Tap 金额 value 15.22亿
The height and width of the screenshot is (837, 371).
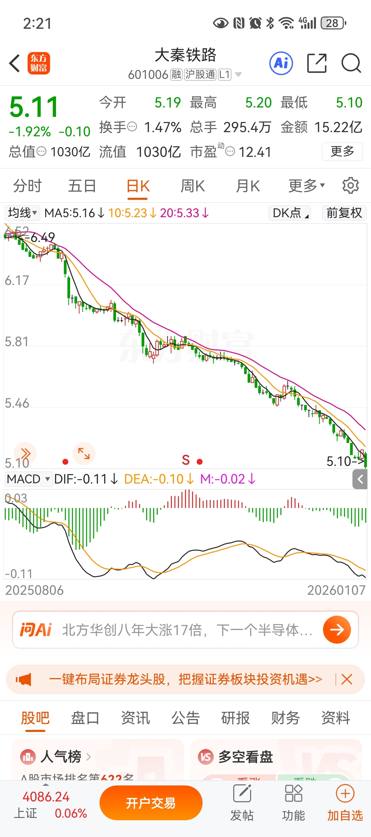339,127
